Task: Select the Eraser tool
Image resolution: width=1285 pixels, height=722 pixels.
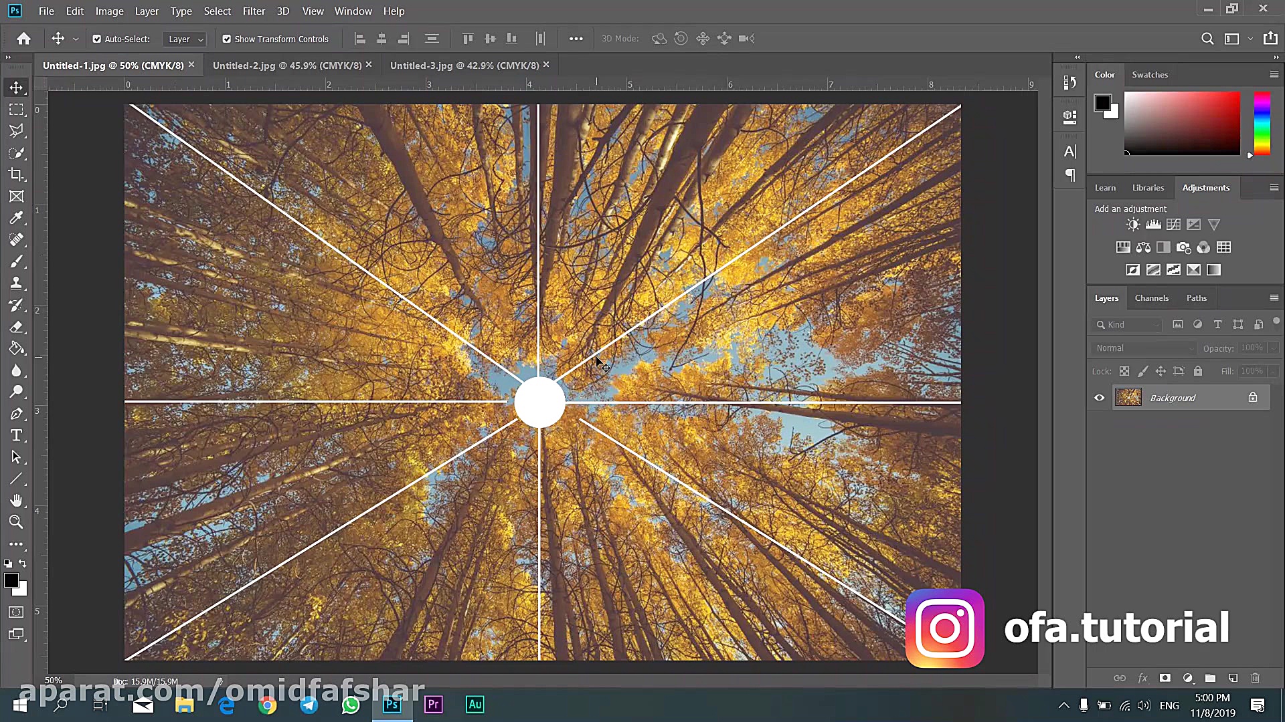Action: coord(16,327)
